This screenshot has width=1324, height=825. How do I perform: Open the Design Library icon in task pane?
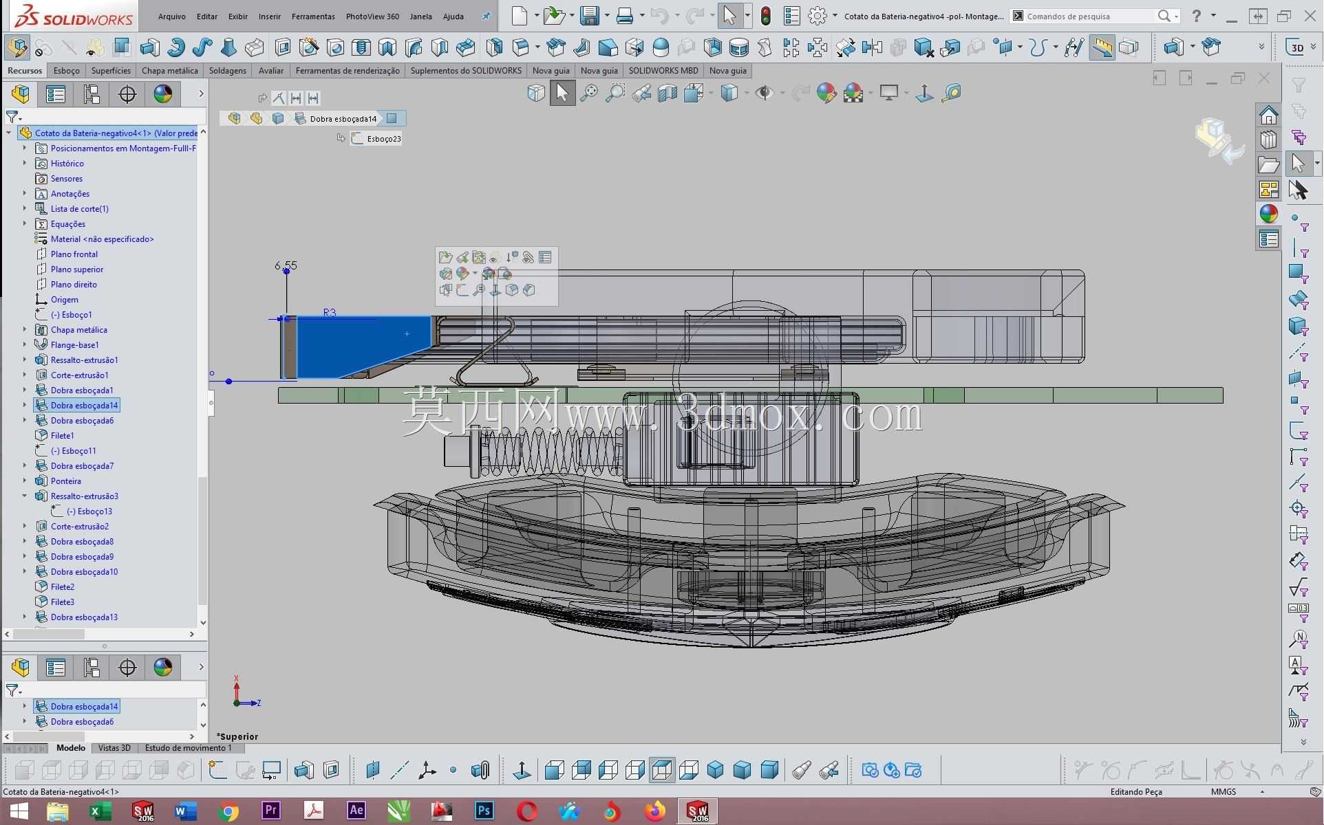1268,140
